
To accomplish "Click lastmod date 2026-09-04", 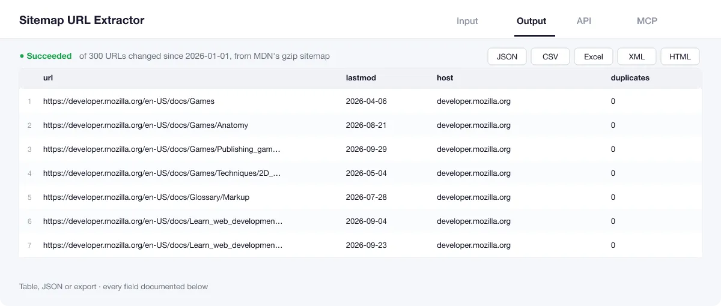I will click(367, 221).
